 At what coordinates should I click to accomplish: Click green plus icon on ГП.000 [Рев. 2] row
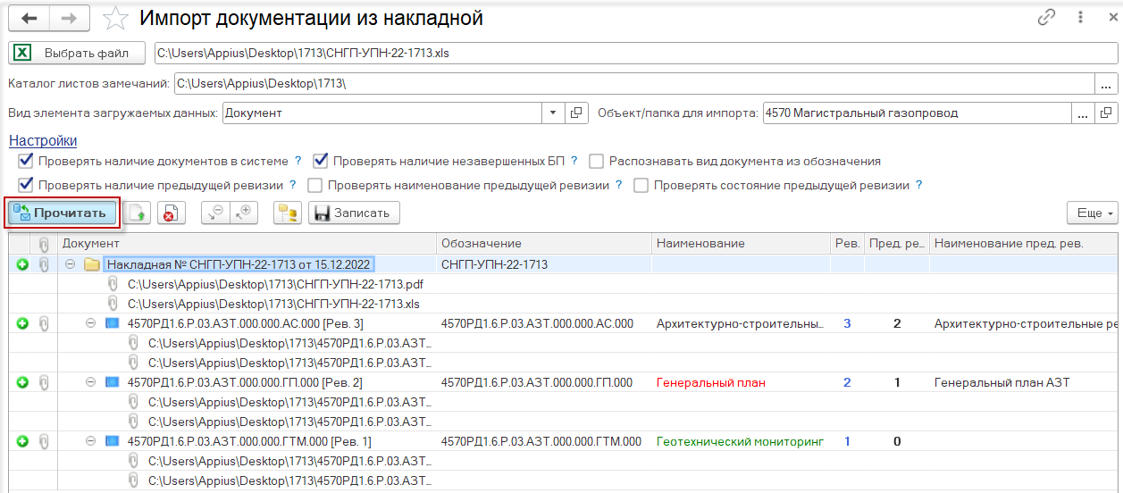click(22, 382)
